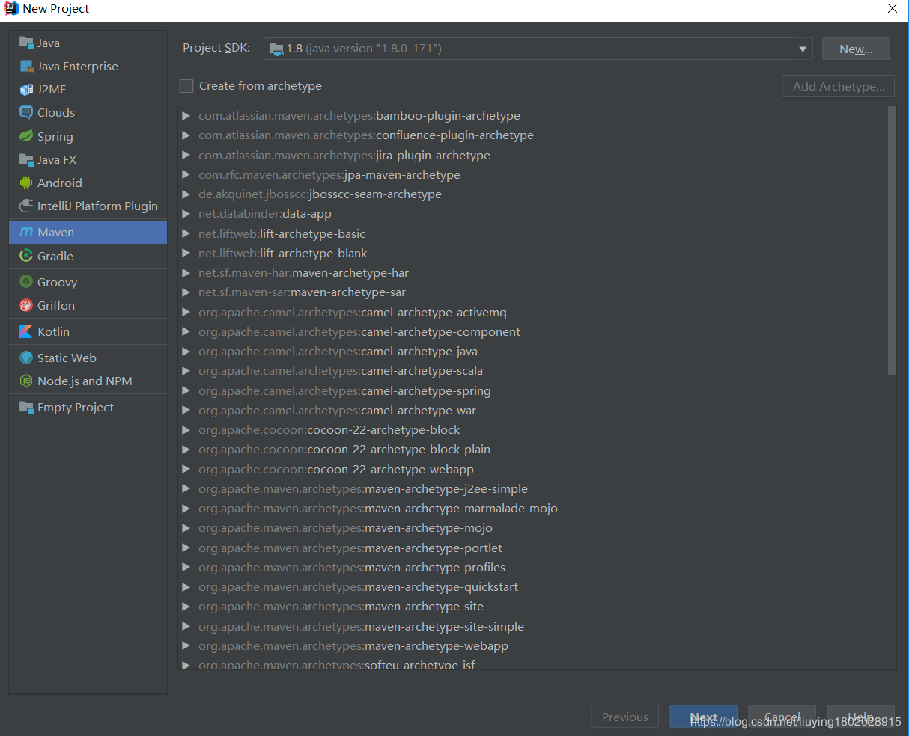Click the Java FX folder icon
The image size is (909, 736).
26,159
